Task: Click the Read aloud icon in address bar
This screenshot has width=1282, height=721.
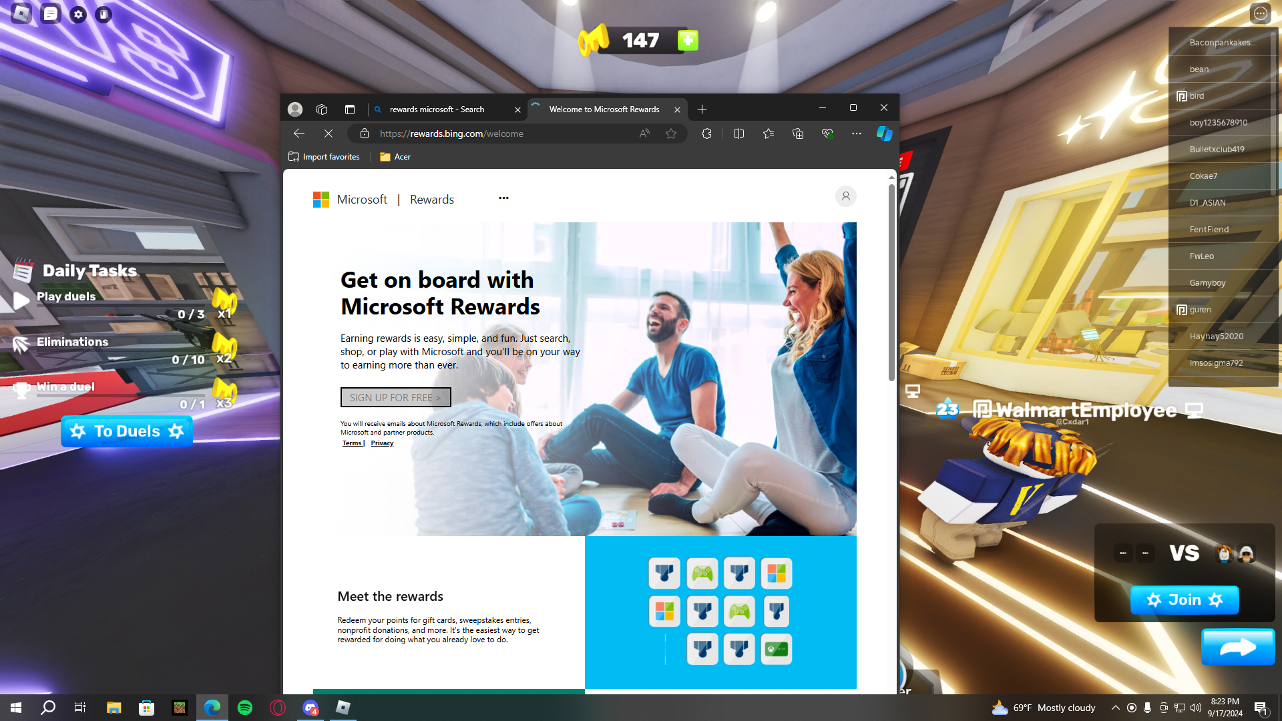Action: [x=644, y=134]
